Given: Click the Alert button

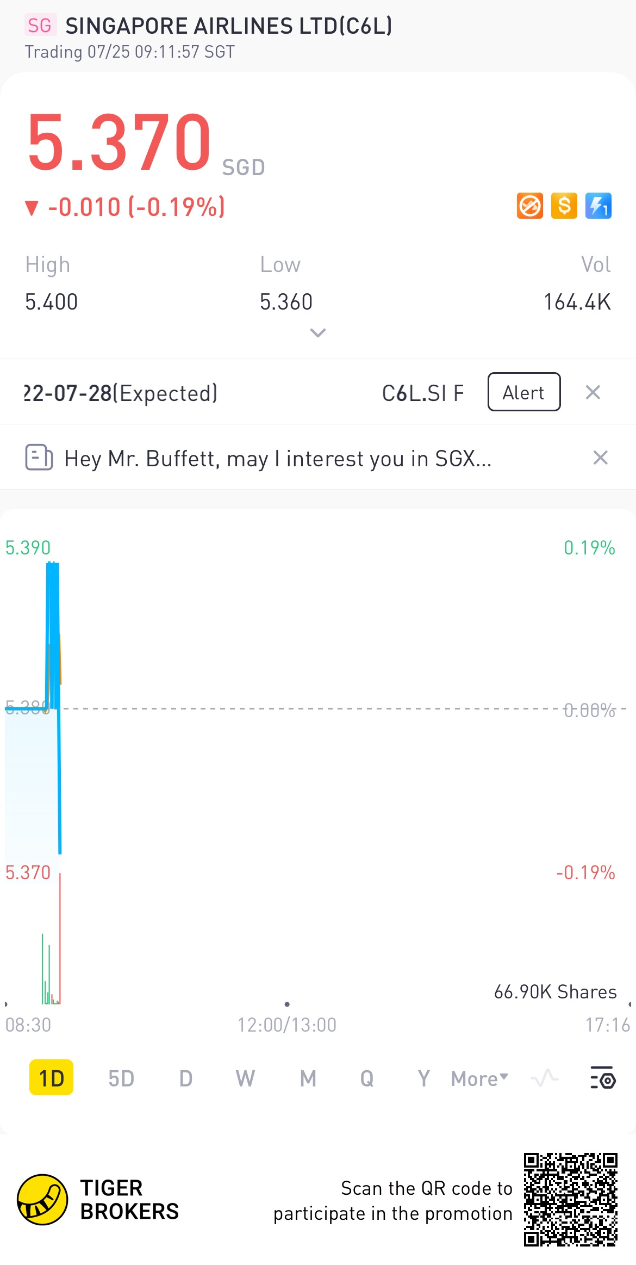Looking at the screenshot, I should coord(524,392).
